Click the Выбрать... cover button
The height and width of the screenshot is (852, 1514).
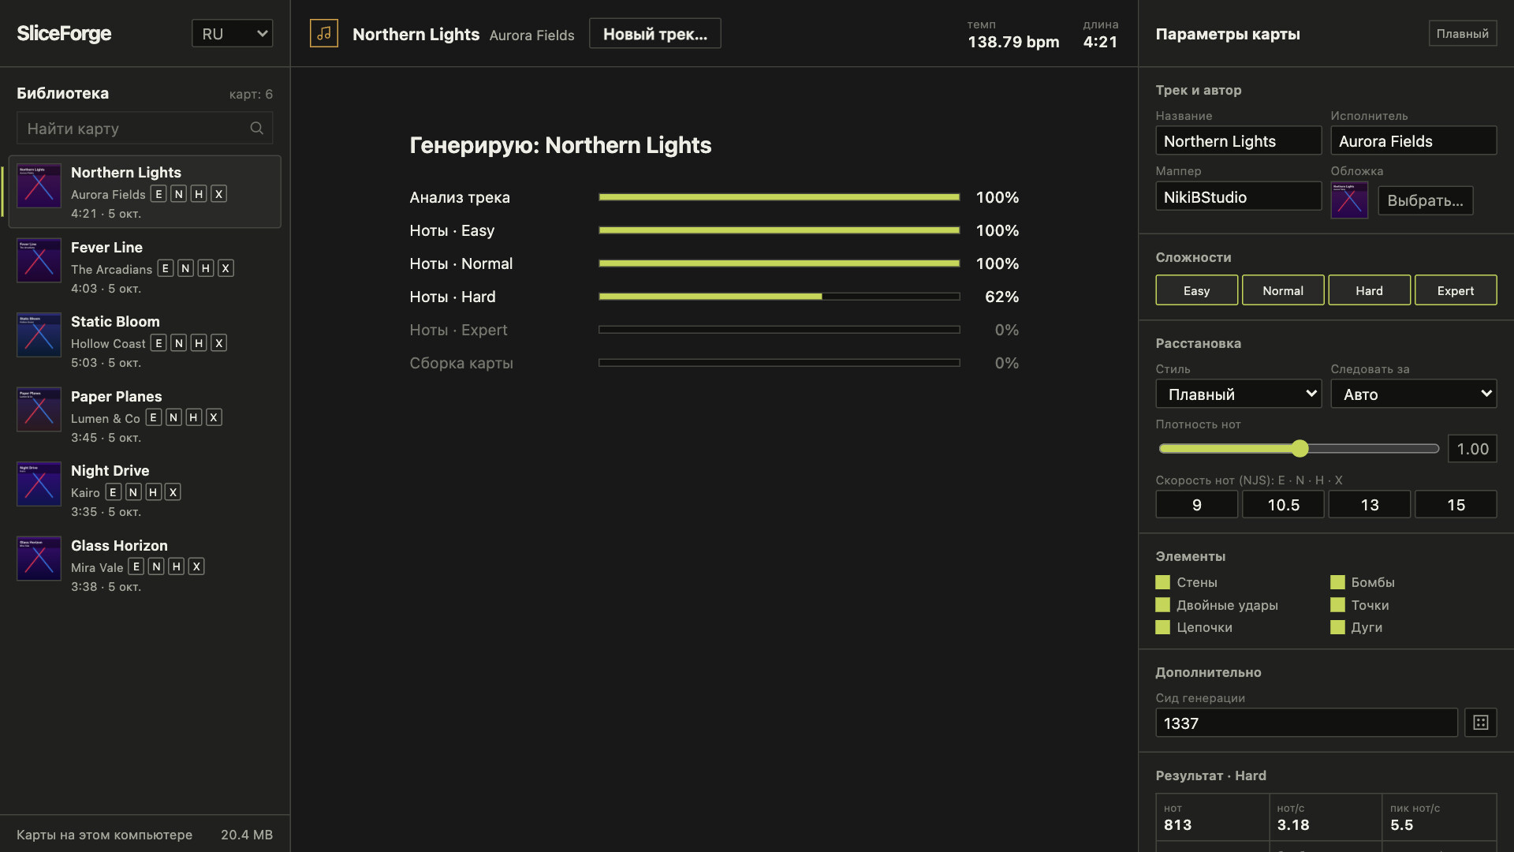(1425, 200)
